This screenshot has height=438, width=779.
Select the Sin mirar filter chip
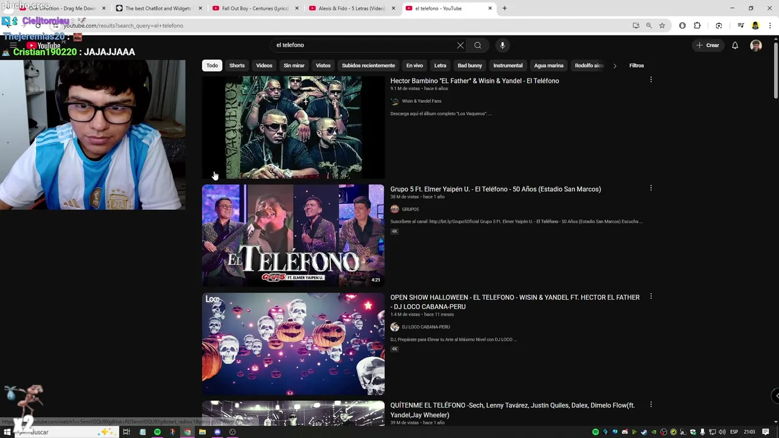pos(294,66)
